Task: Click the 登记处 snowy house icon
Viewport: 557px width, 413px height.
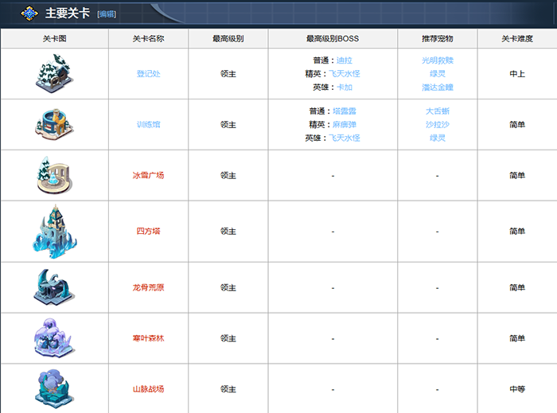Action: tap(54, 73)
